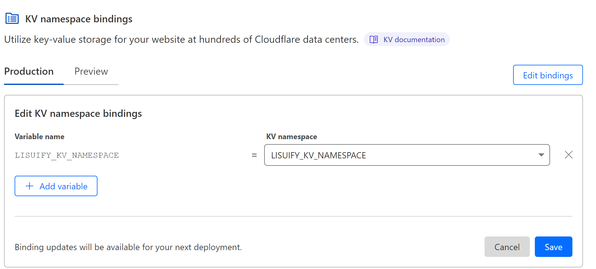596x269 pixels.
Task: Click the equals sign between variable and namespace
Action: (254, 155)
